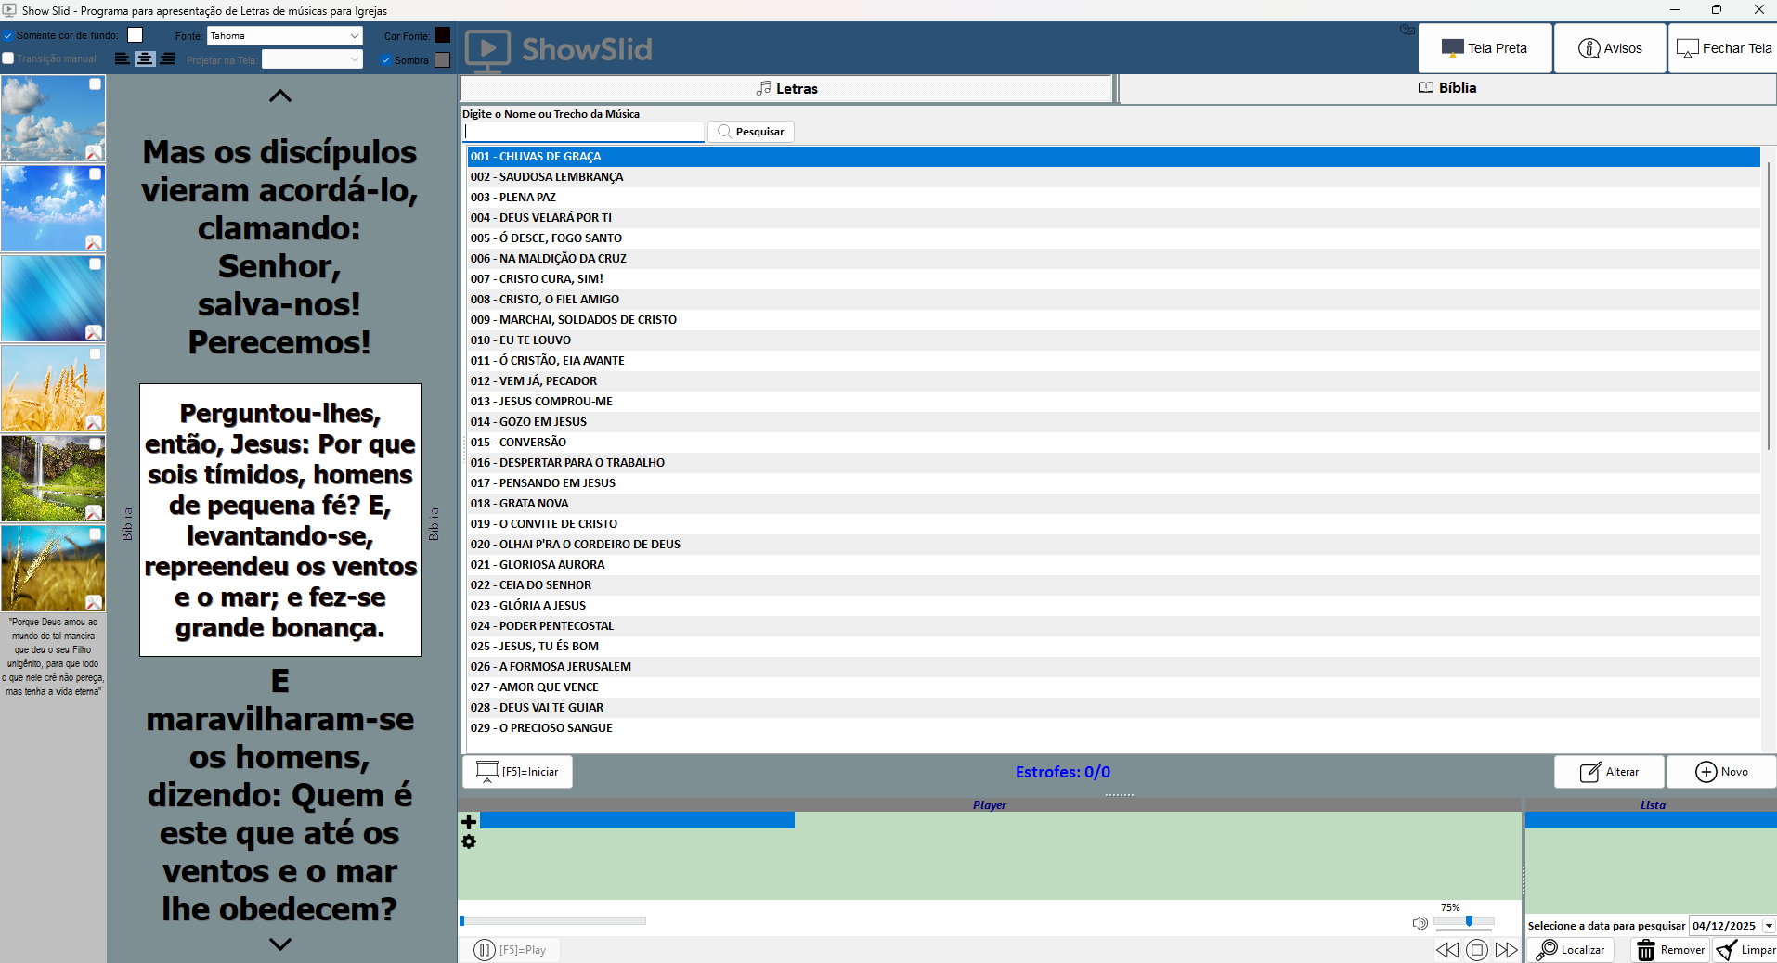
Task: Click the Pesquisar search button
Action: (750, 131)
